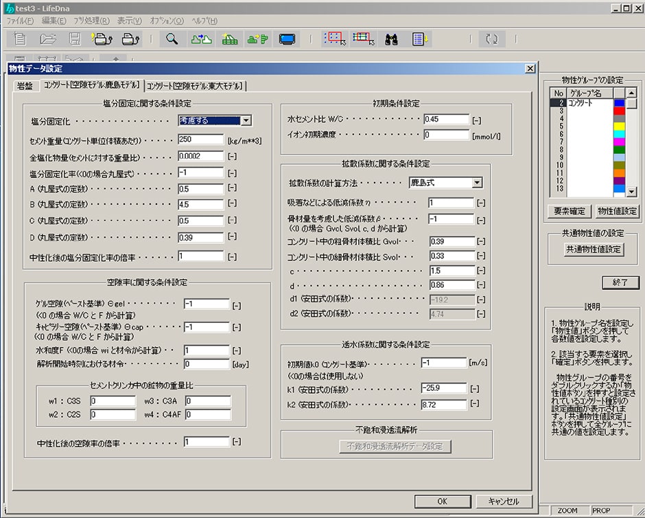Select the grid element selection tool
The height and width of the screenshot is (518, 645).
pos(363,38)
